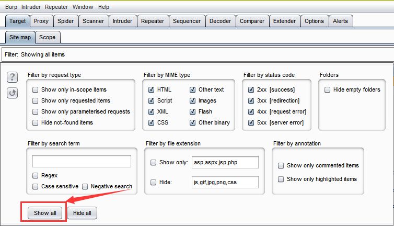Image resolution: width=394 pixels, height=226 pixels.
Task: Click the Show only extensions field asp,aspx,jsp,php
Action: [225, 162]
